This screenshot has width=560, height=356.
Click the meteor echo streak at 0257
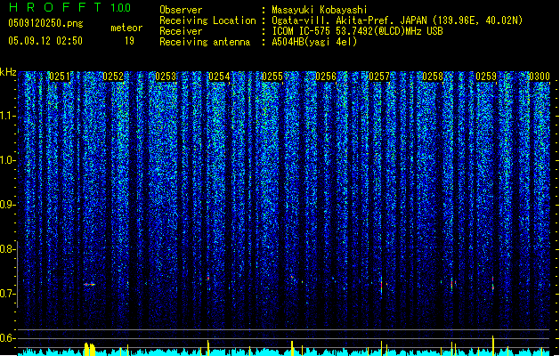(381, 285)
